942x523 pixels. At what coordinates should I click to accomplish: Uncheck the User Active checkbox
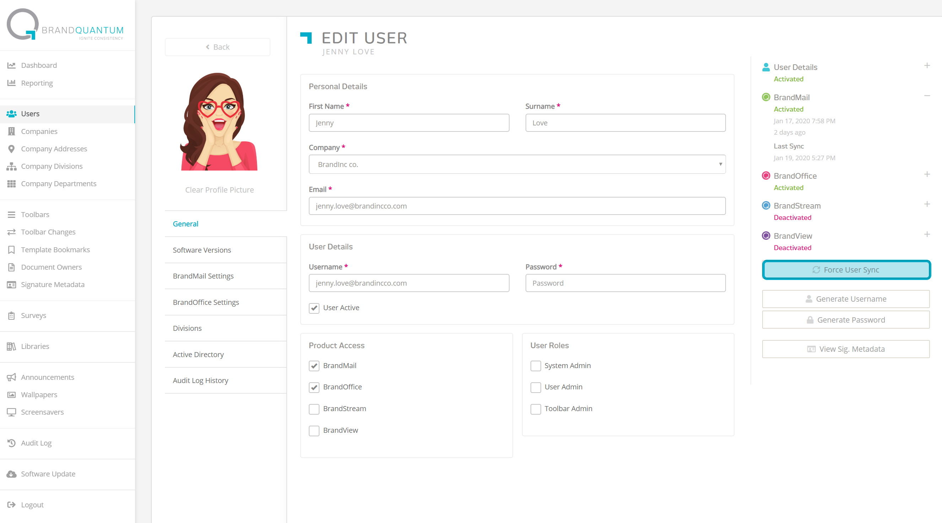(314, 308)
